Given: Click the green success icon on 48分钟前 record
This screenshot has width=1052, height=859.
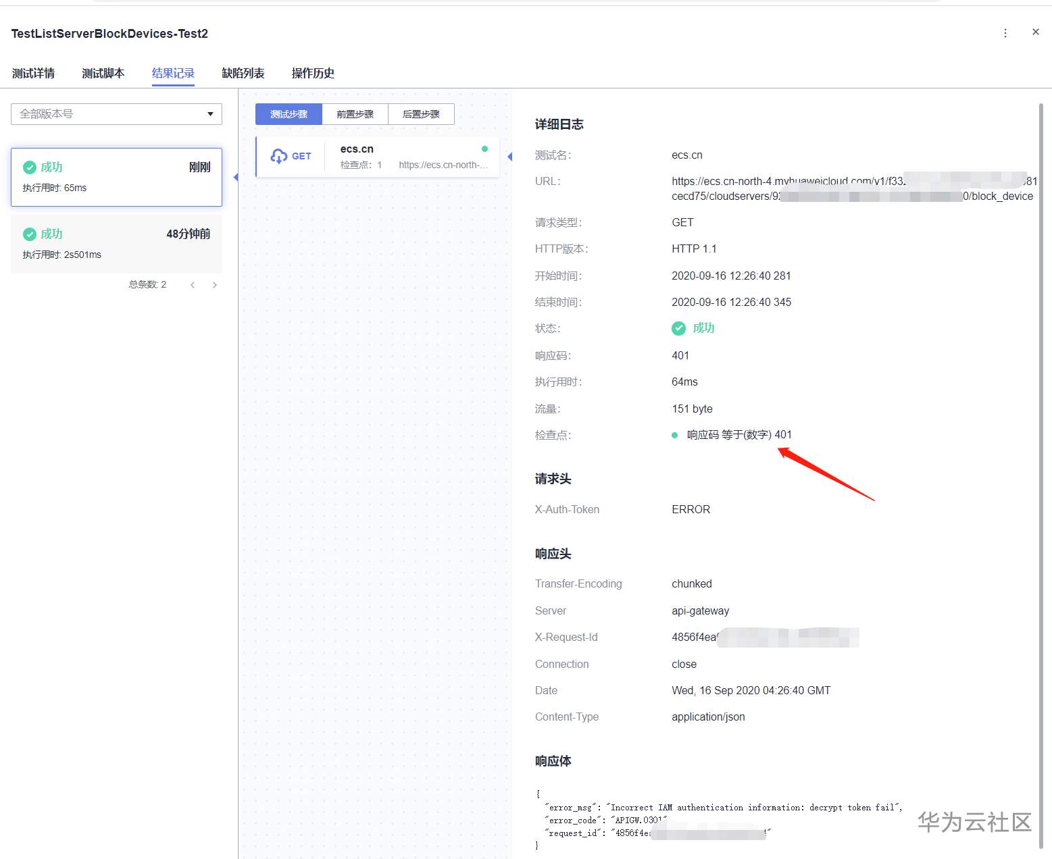Looking at the screenshot, I should (30, 234).
